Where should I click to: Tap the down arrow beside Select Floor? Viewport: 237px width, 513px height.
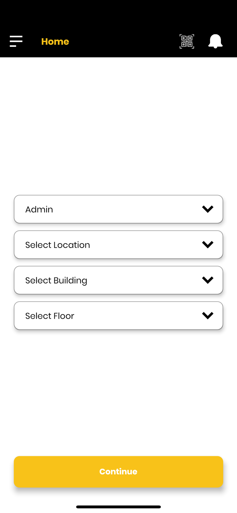[208, 315]
